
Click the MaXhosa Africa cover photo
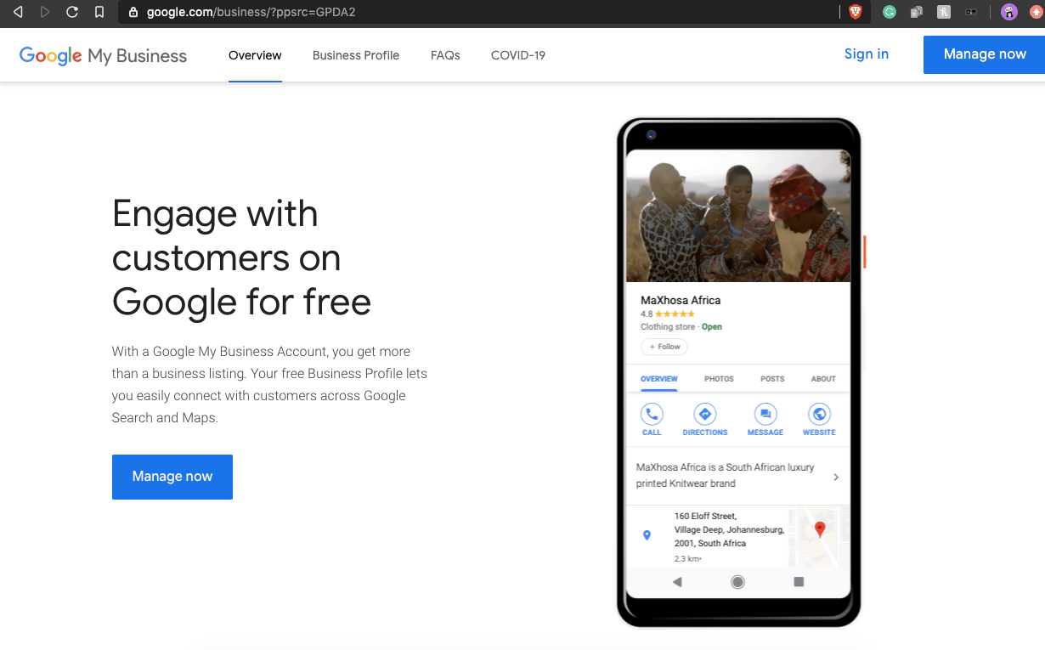(x=737, y=216)
